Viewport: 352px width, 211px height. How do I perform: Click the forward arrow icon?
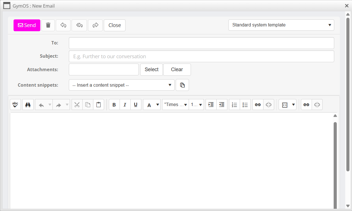point(95,25)
